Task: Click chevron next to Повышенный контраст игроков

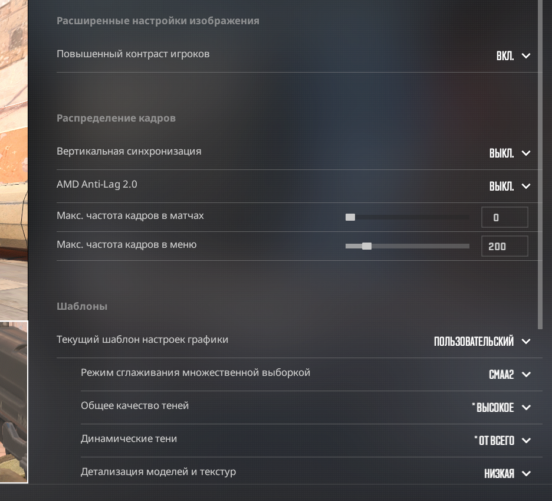Action: (x=526, y=55)
